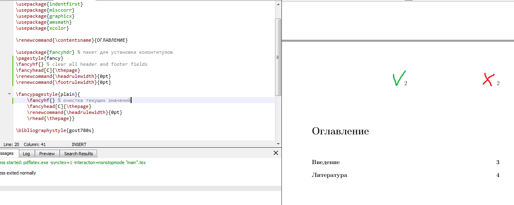Click the \usepackage{xcolor} line
Screen dimensions: 514x205
pyautogui.click(x=42, y=28)
